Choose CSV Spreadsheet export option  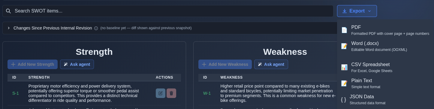[x=385, y=67]
